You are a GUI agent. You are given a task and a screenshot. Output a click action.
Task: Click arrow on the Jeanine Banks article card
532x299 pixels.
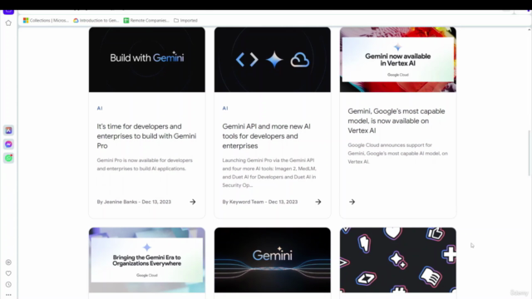click(x=193, y=202)
